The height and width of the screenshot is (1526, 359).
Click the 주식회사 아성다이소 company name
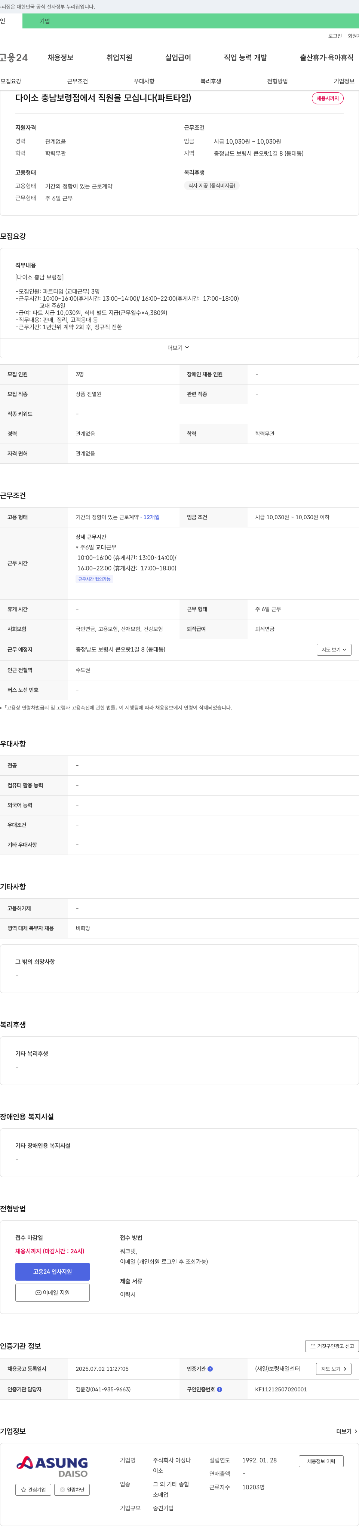click(171, 1465)
